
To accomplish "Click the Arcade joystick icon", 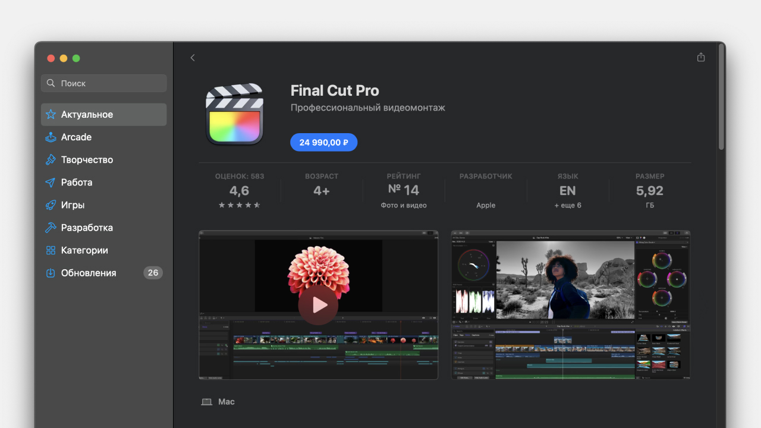I will 51,137.
